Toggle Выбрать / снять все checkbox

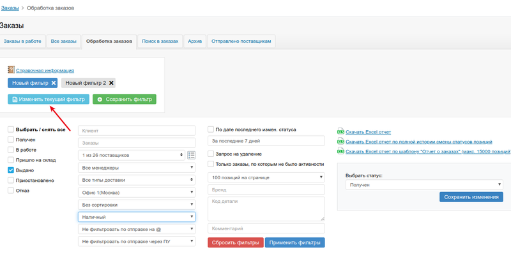tap(11, 129)
